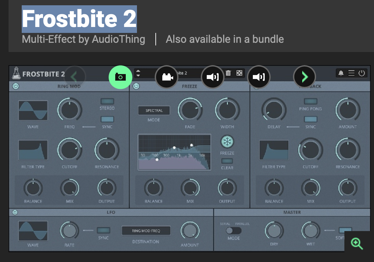Toggle the Freeze section power
The height and width of the screenshot is (262, 374).
click(136, 86)
